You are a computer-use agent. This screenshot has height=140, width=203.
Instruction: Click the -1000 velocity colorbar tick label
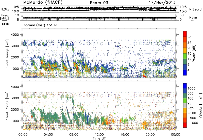click(193, 123)
